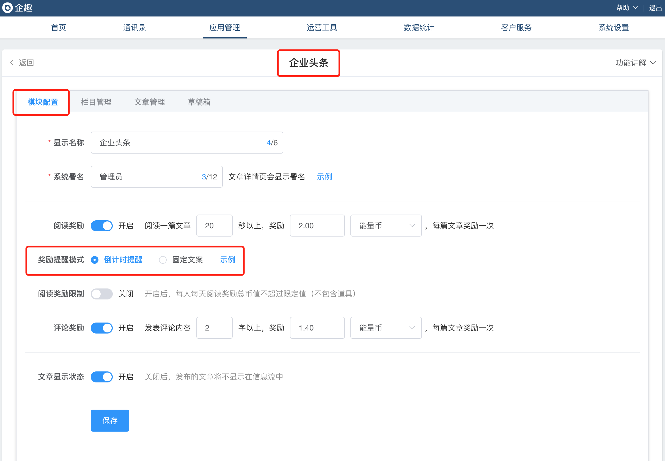This screenshot has width=665, height=461.
Task: Click the back arrow next to 返回
Action: tap(12, 63)
